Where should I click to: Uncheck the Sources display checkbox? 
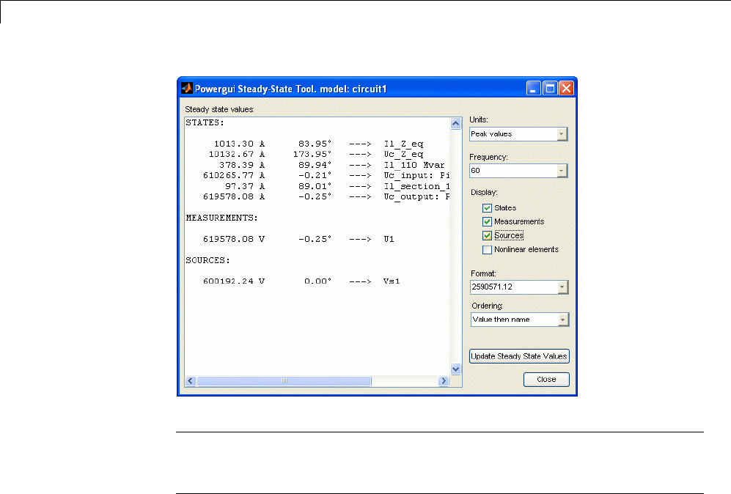[x=487, y=235]
